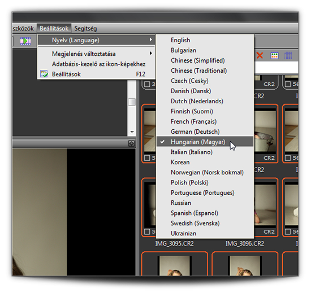This screenshot has height=294, width=311.
Task: Open the Beállítások menu
Action: tap(54, 29)
